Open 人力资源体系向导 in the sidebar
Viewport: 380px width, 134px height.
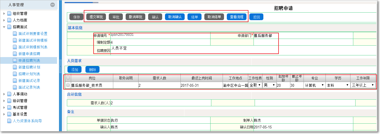tap(27, 121)
